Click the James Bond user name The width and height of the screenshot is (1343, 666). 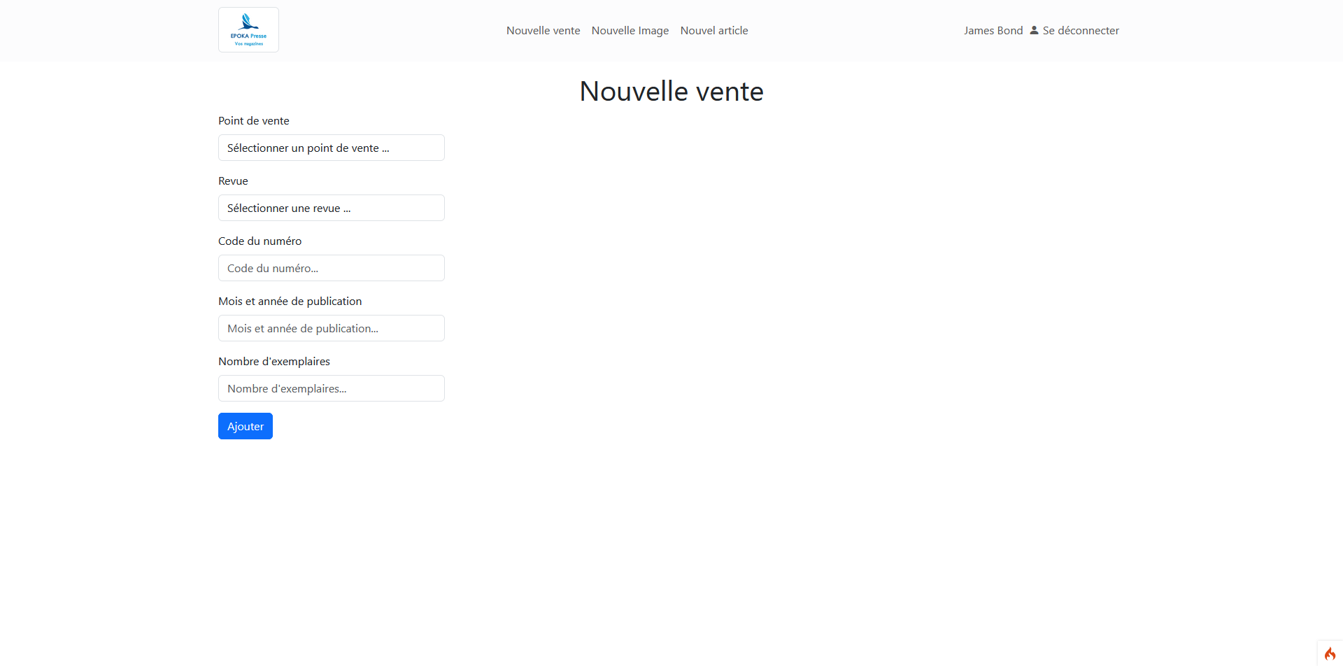(993, 30)
